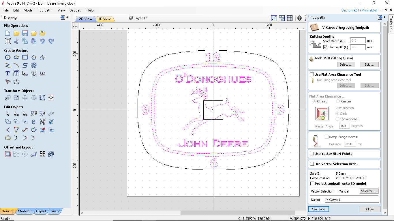Select the Draw Polyline tool
Image resolution: width=394 pixels, height=221 pixels.
click(x=8, y=65)
